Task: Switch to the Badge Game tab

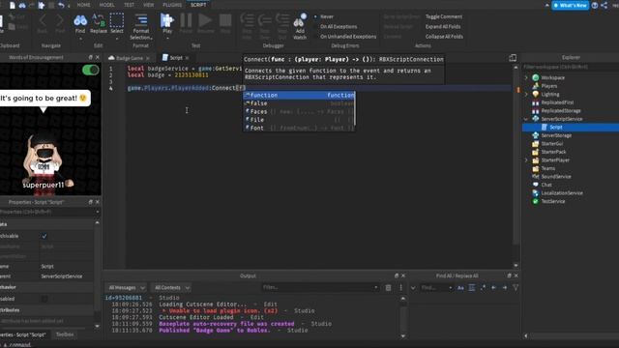Action: tap(129, 58)
